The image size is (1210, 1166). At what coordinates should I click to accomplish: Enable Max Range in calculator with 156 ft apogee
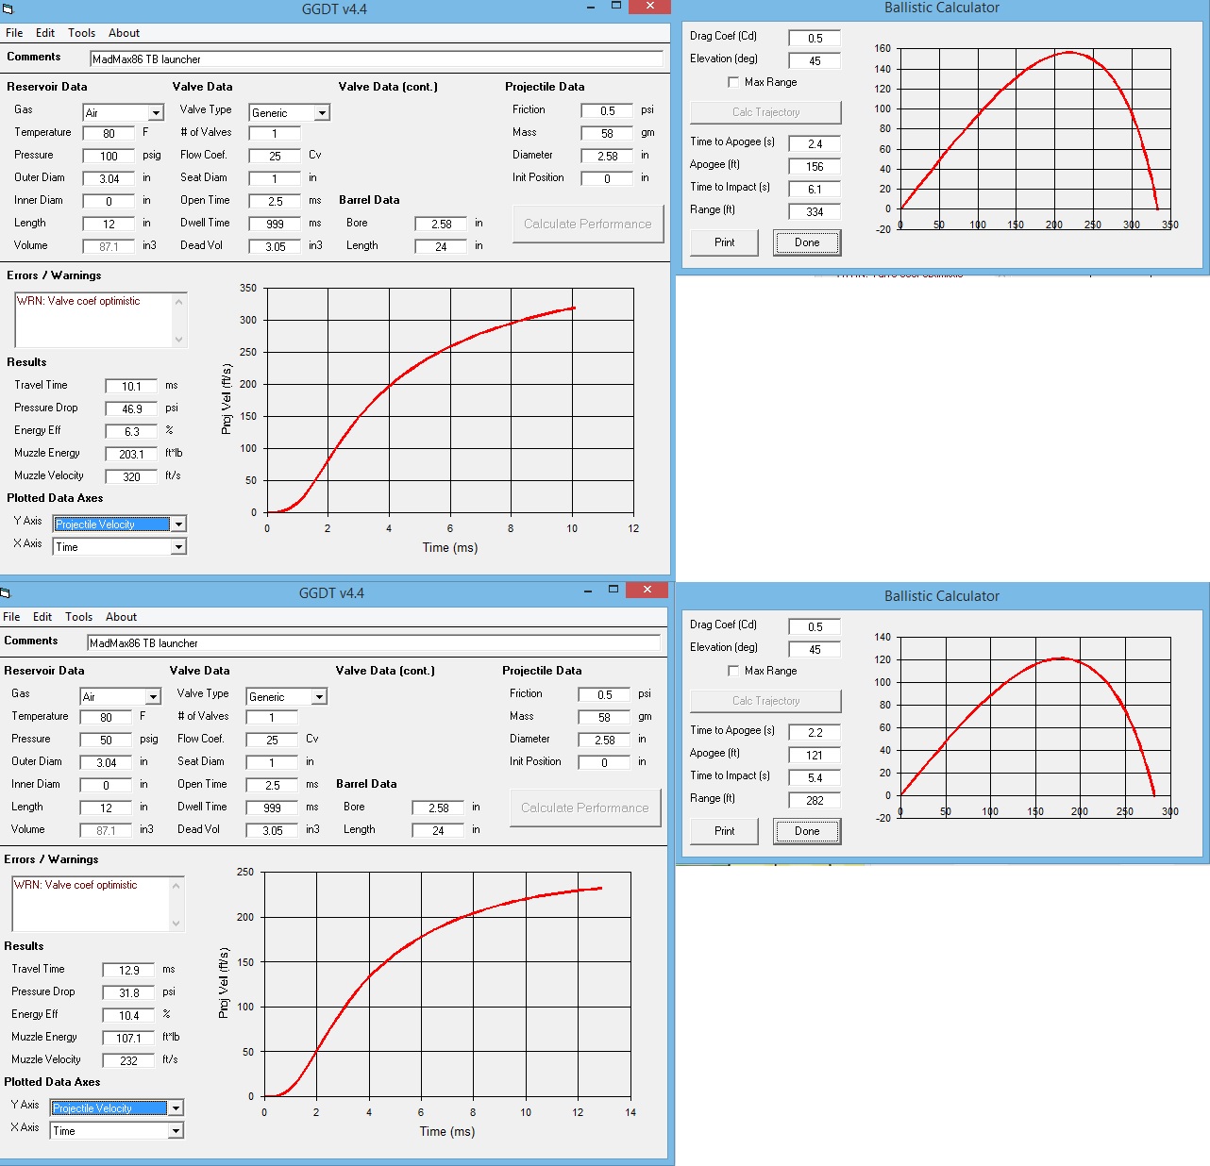click(x=733, y=82)
